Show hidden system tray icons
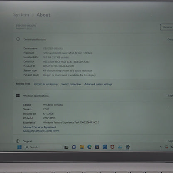 click(x=161, y=147)
